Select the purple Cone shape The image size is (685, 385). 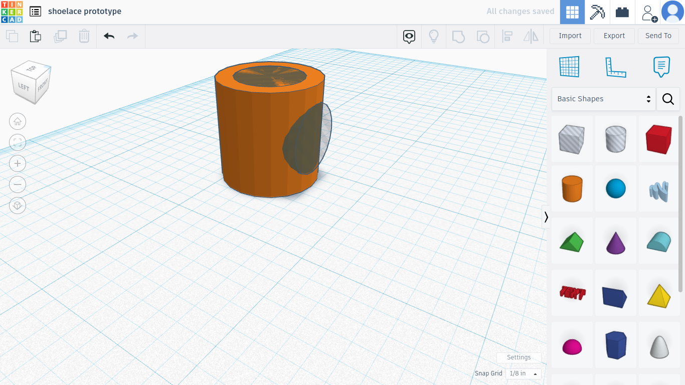click(x=616, y=241)
